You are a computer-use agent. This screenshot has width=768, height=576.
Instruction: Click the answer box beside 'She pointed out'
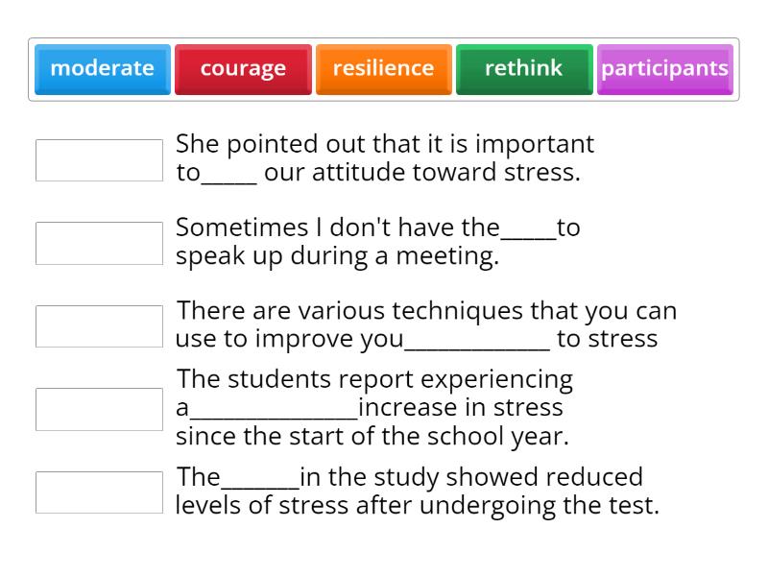pos(100,160)
